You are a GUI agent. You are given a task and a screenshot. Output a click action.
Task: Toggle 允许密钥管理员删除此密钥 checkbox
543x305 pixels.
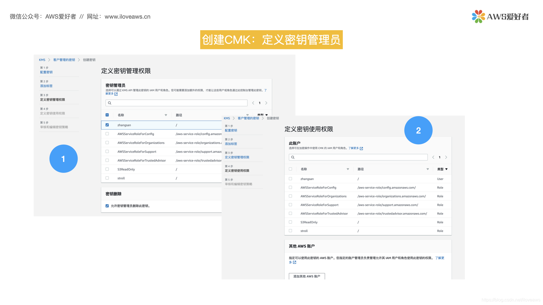(107, 206)
